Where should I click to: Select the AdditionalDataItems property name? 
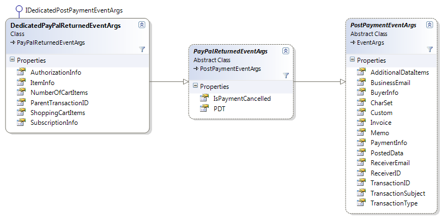click(x=399, y=72)
